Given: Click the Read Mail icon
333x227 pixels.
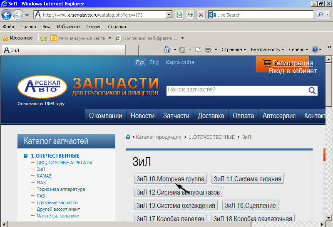Looking at the screenshot, I should [198, 49].
